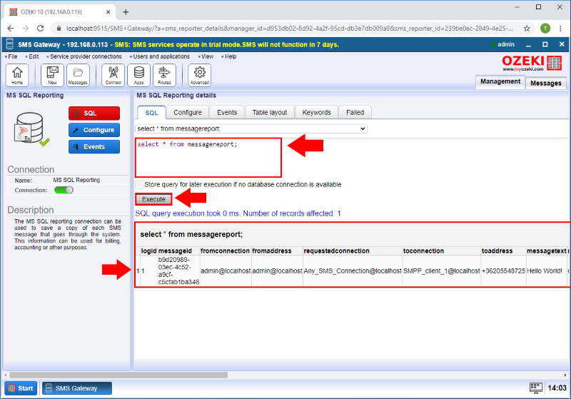Run the query with Execute button
571x399 pixels.
(x=153, y=199)
